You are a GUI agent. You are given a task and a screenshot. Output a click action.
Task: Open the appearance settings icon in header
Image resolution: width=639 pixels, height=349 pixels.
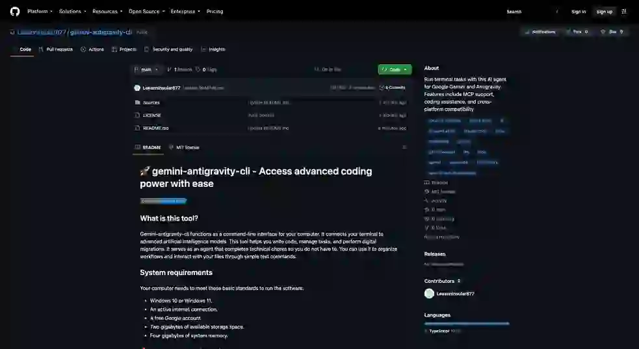tap(624, 12)
